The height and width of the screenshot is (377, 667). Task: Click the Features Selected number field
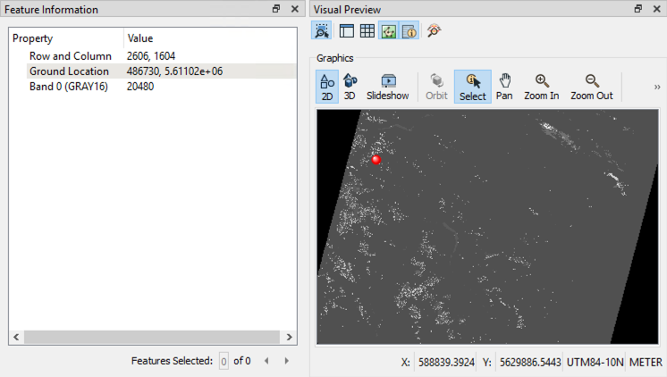tap(224, 361)
